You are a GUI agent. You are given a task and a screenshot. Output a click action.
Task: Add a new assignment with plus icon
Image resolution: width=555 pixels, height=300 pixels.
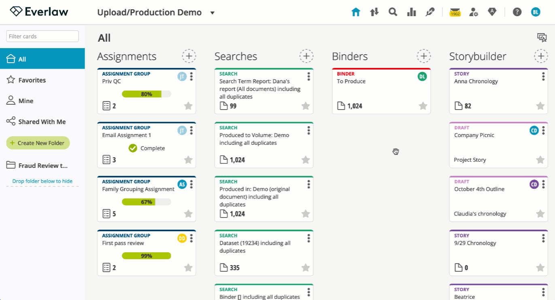pos(189,56)
